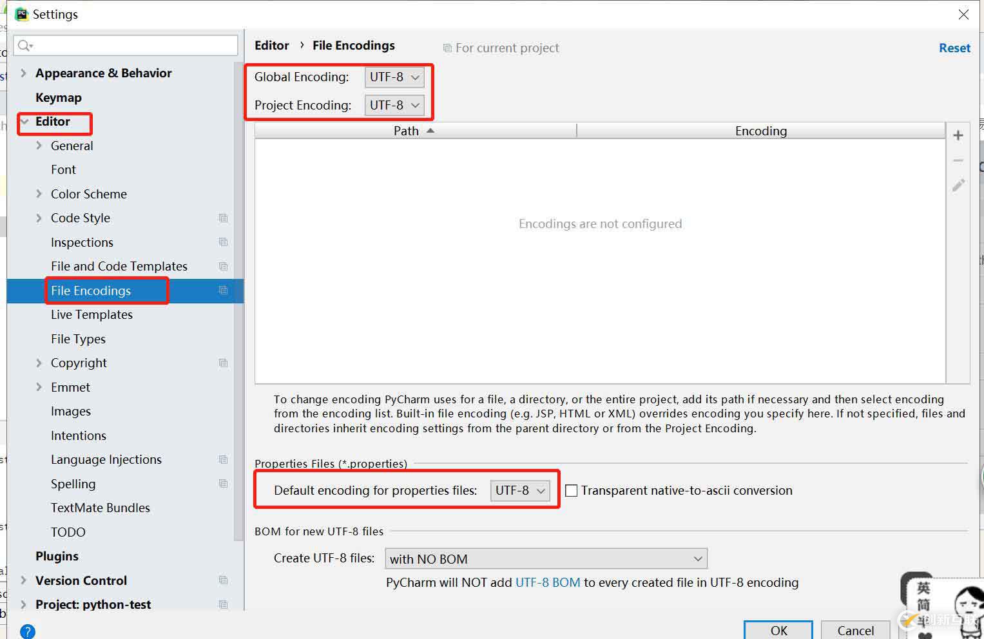Expand the General node
984x639 pixels.
point(39,146)
